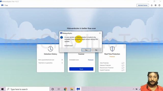Click the Scheduled scans label

pyautogui.click(x=74, y=60)
